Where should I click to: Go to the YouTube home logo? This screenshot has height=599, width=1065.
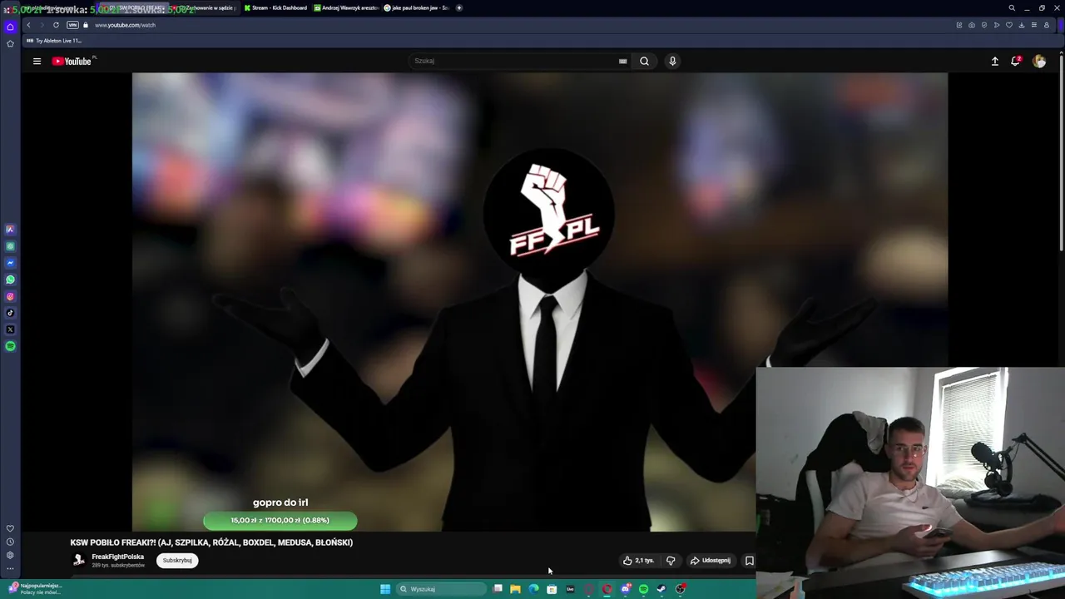(73, 61)
